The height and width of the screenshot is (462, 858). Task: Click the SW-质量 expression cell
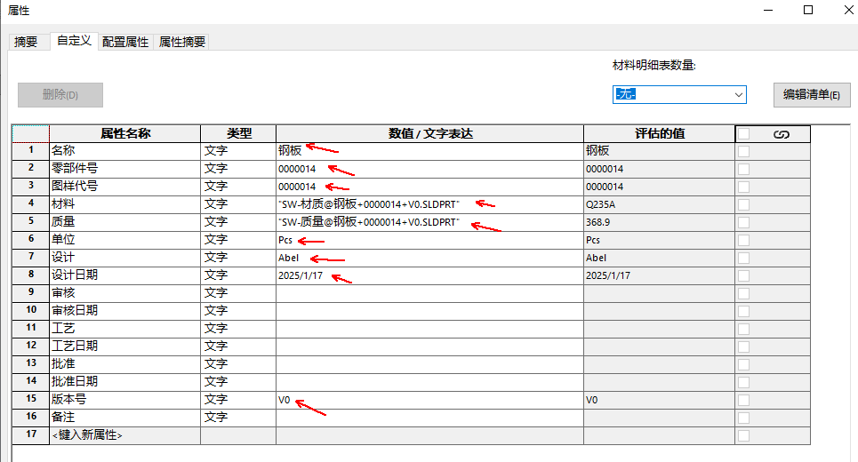[x=430, y=222]
